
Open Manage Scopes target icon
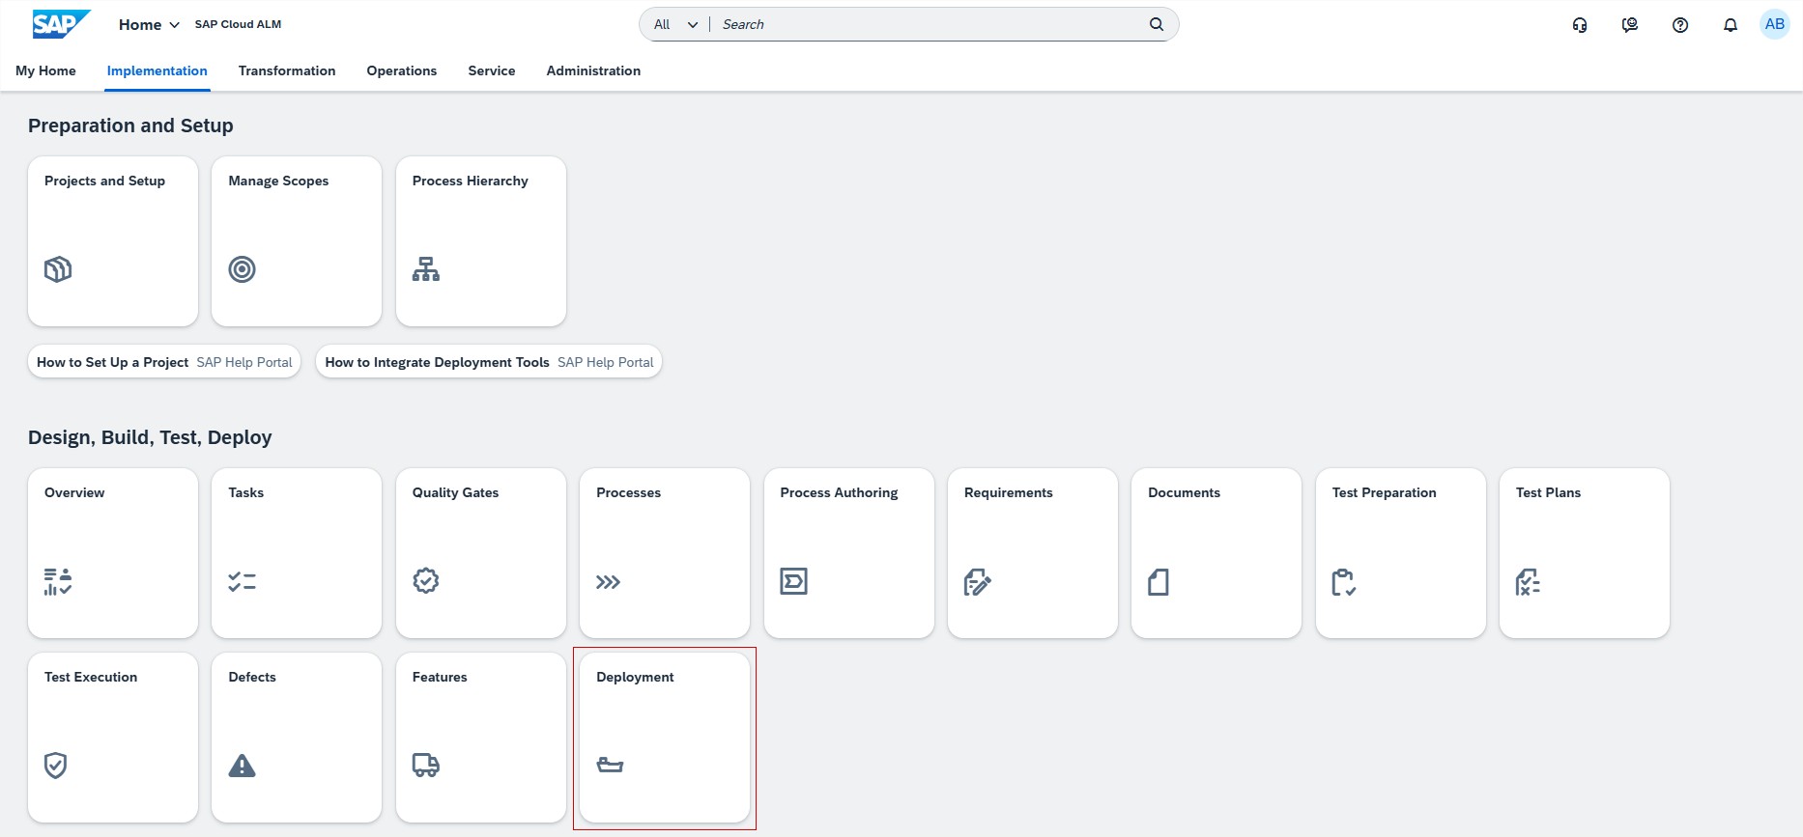coord(242,269)
